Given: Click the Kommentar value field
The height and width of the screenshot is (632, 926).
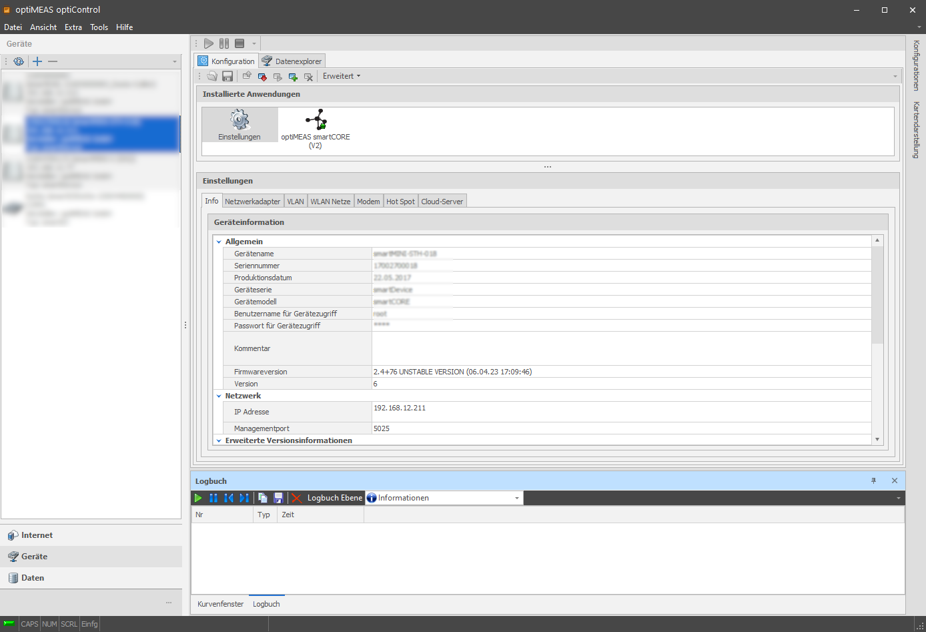Looking at the screenshot, I should pos(622,348).
